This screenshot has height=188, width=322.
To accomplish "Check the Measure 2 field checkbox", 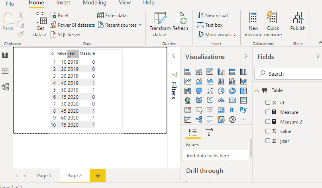I will click(x=267, y=121).
